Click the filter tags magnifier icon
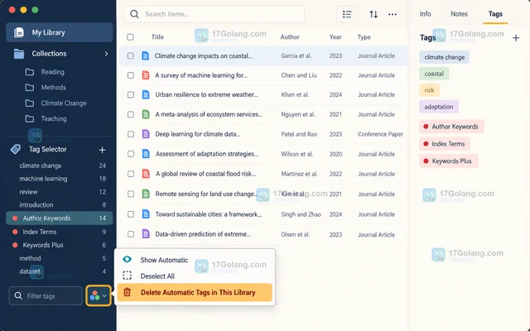This screenshot has height=331, width=530. coord(18,296)
